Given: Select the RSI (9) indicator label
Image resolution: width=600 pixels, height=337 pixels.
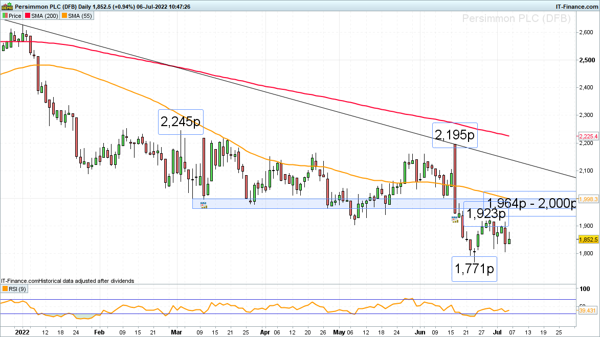Looking at the screenshot, I should coord(17,289).
